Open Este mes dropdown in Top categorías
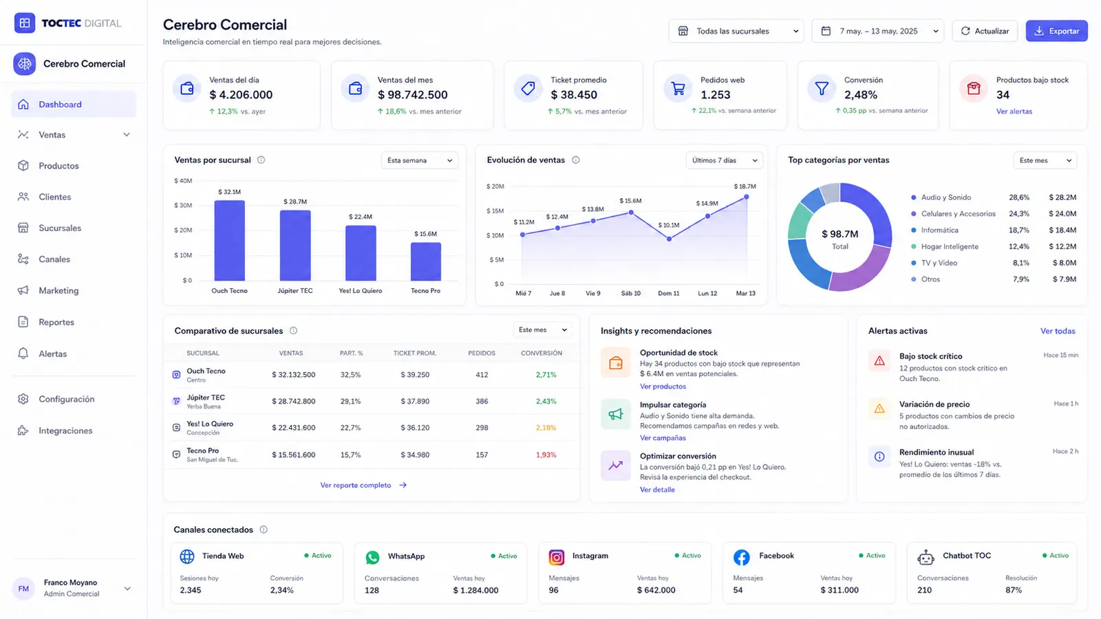 pos(1045,160)
